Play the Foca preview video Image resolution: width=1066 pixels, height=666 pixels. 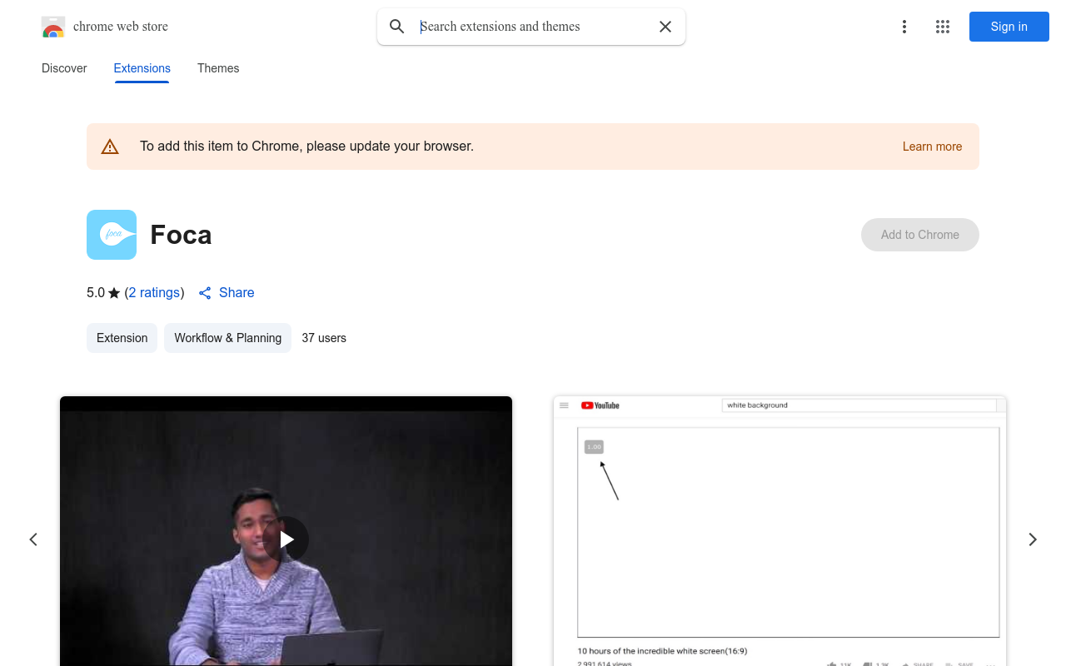tap(286, 539)
